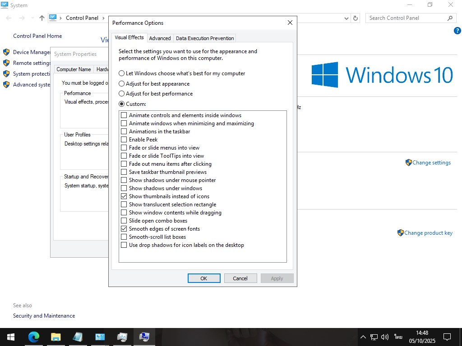Check Show window contents while dragging
462x346 pixels.
point(124,213)
